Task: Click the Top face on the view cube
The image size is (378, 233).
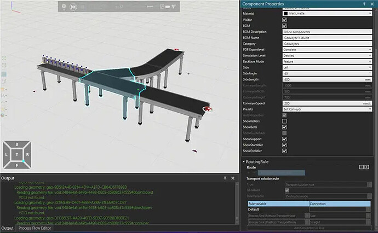Action: [17, 155]
